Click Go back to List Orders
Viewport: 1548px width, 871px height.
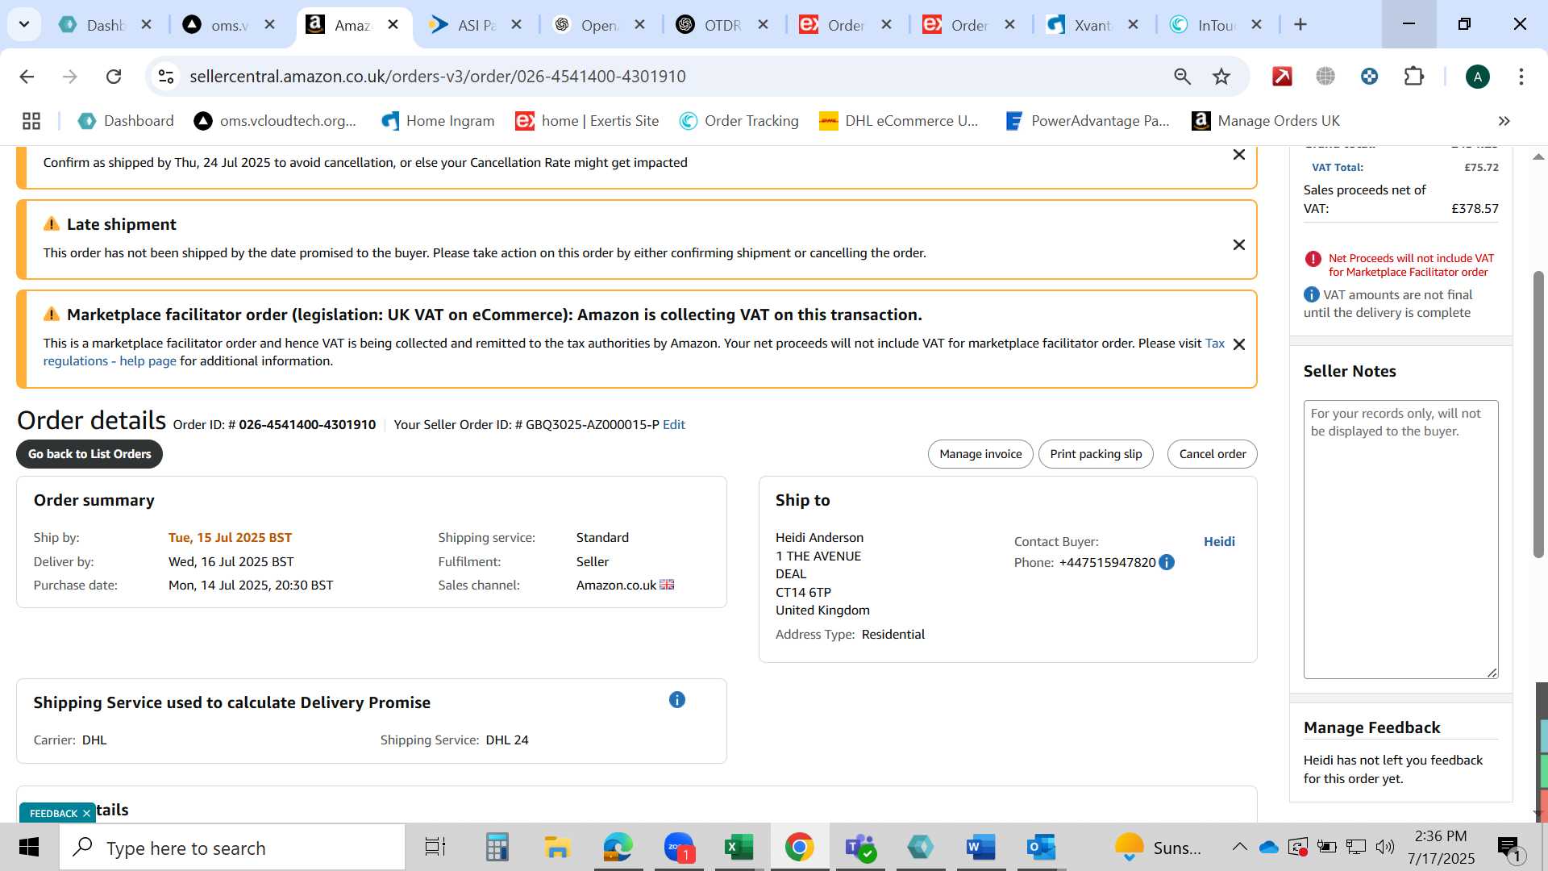(x=89, y=454)
